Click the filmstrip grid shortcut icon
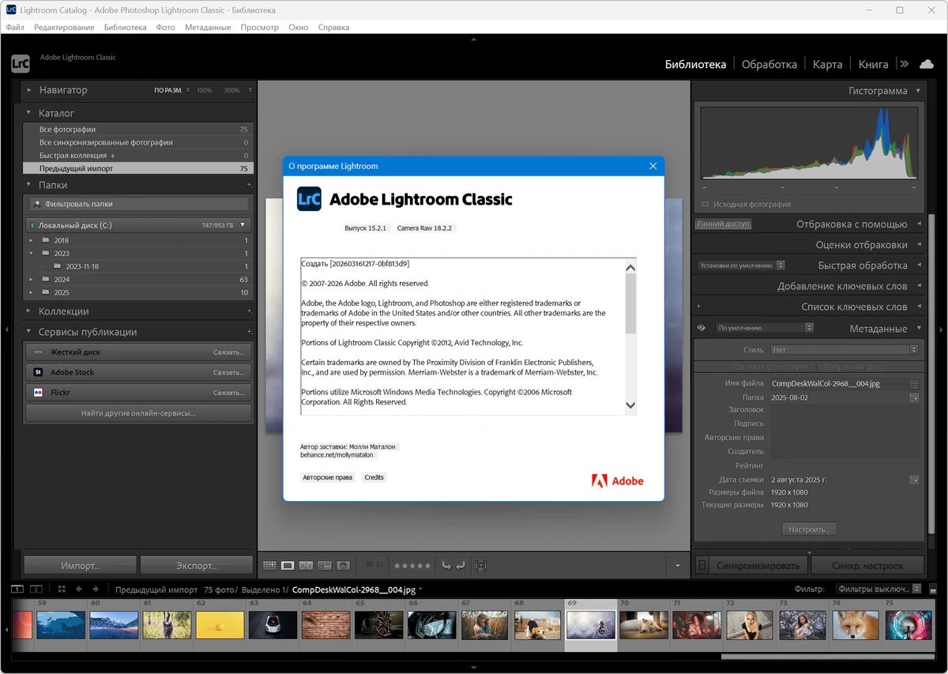This screenshot has width=948, height=674. pyautogui.click(x=62, y=589)
